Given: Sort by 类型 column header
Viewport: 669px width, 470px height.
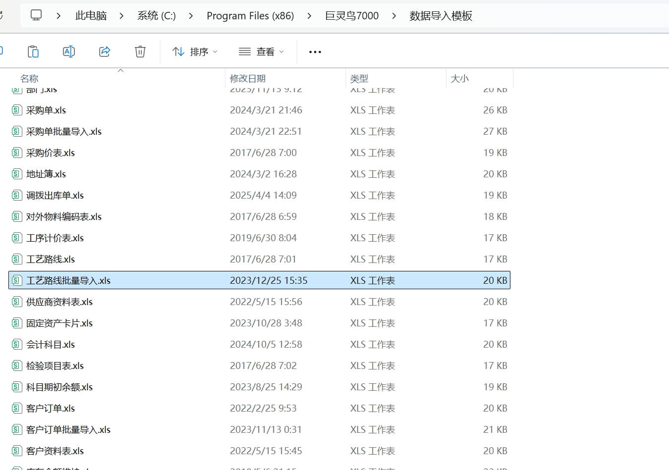Looking at the screenshot, I should (x=359, y=78).
